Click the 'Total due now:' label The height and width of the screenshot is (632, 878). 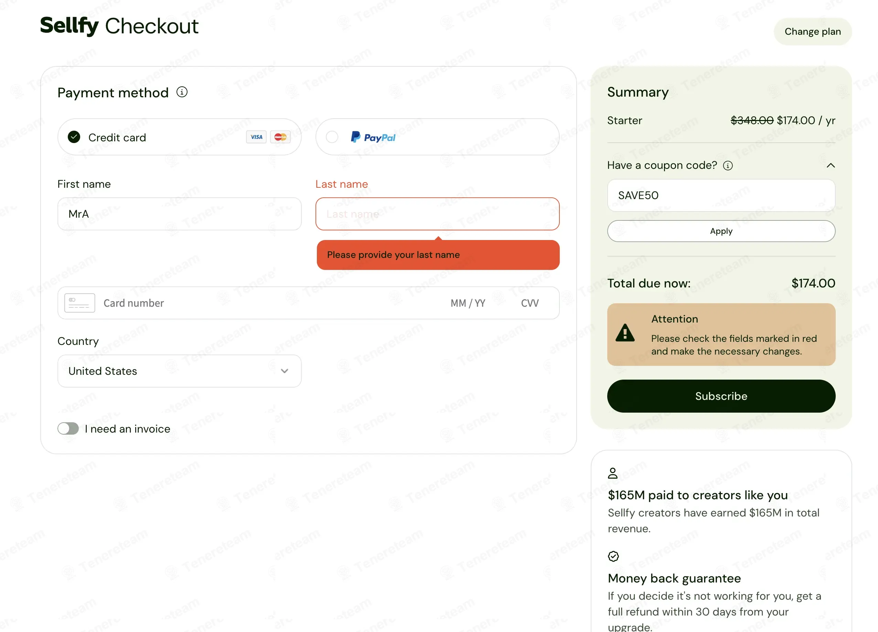point(649,283)
